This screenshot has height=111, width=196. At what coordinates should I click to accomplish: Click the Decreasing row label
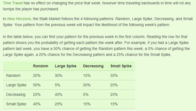[16, 94]
